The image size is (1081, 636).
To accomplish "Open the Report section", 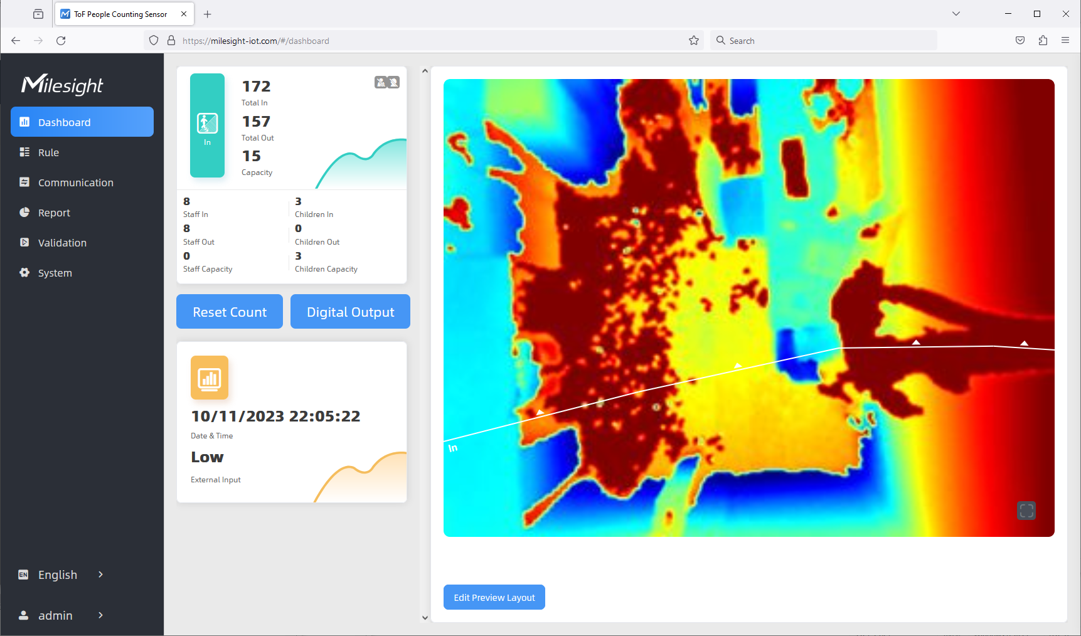I will point(24,212).
